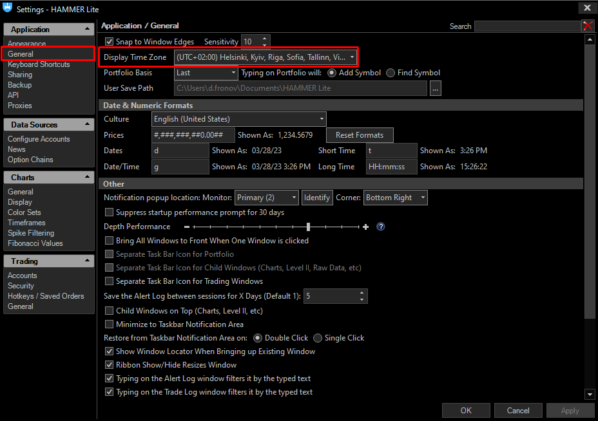The image size is (598, 421).
Task: Choose Double Click restore option
Action: 258,338
